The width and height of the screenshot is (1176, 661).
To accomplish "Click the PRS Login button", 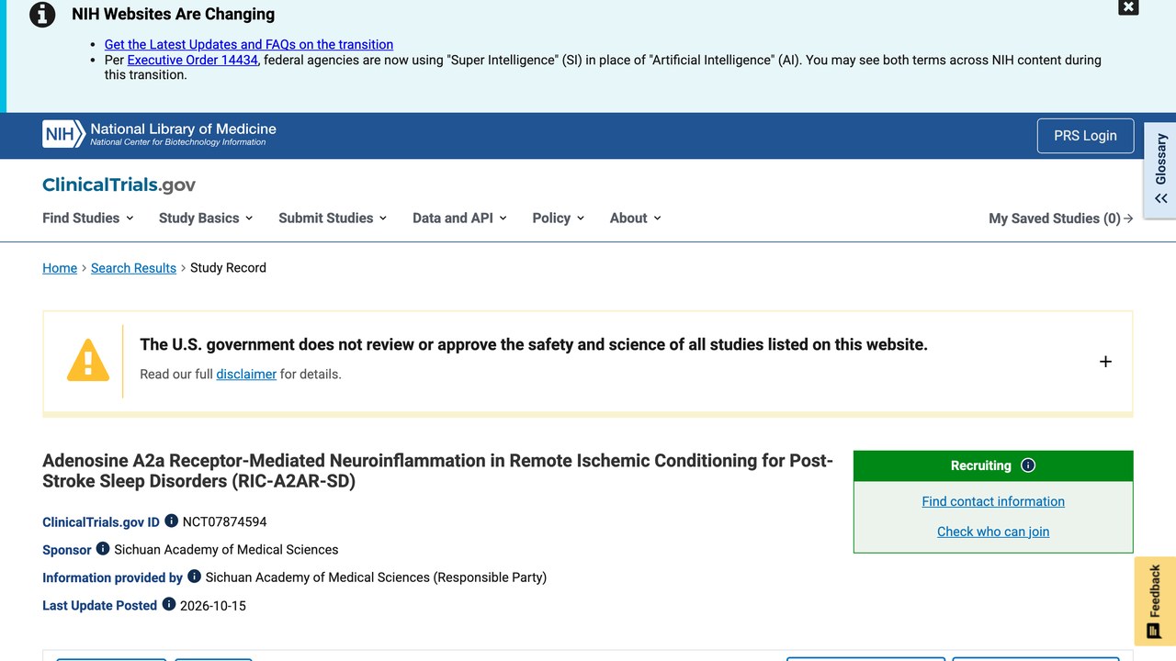I will 1085,136.
